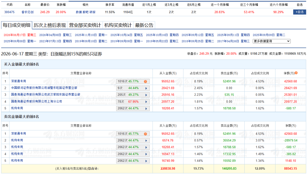Screen dimensions: 308x174
Task: Click the 28.83% one-month gain value
Action: pos(219,12)
